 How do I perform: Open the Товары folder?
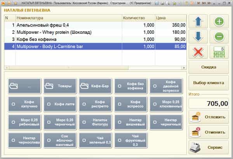click(x=60, y=86)
